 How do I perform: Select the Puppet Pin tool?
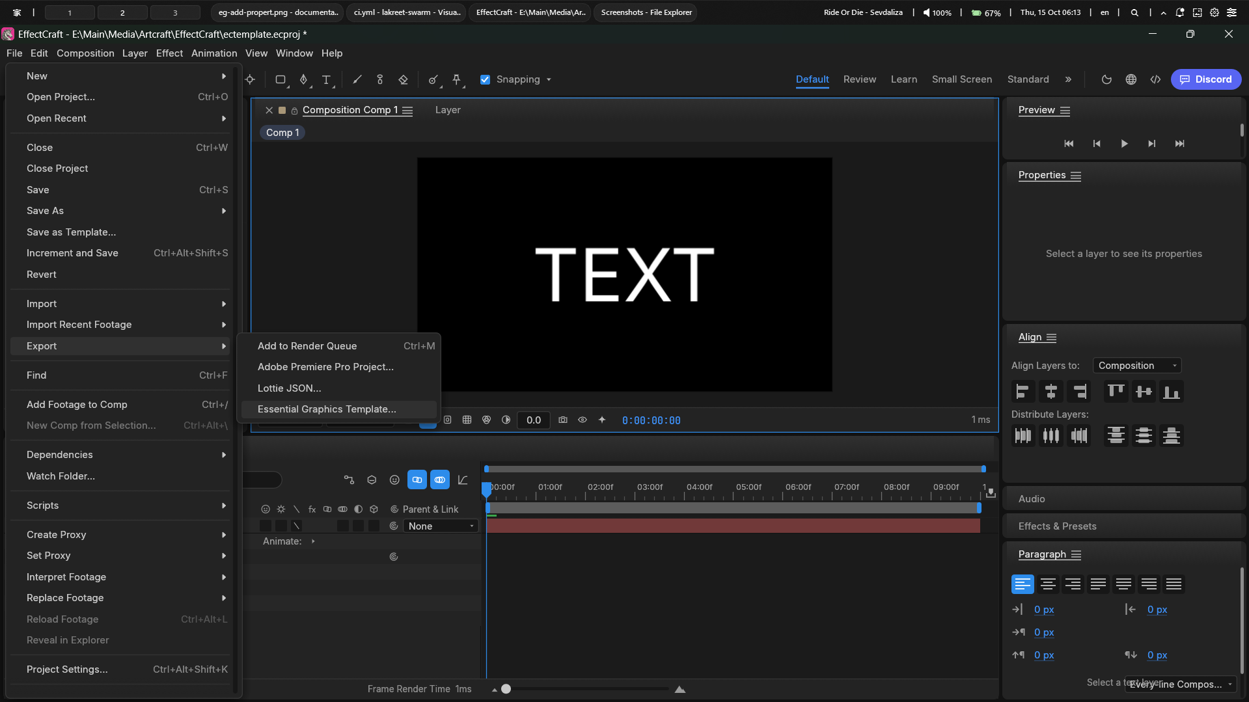457,79
